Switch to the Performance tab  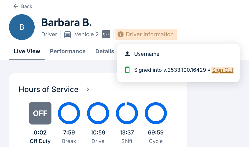pos(68,51)
